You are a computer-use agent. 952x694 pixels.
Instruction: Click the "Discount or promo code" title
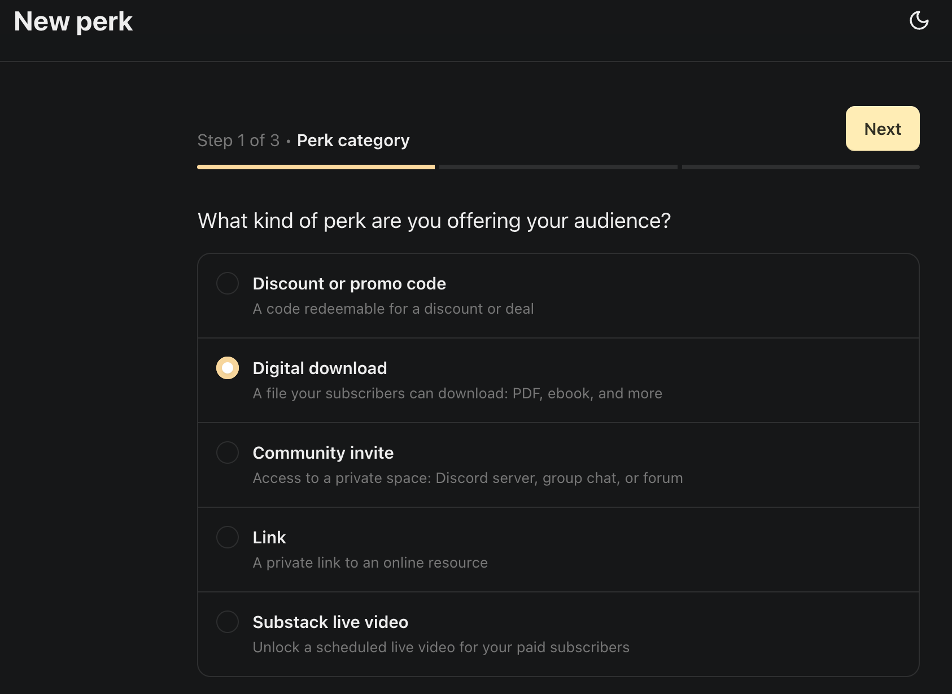(x=349, y=283)
